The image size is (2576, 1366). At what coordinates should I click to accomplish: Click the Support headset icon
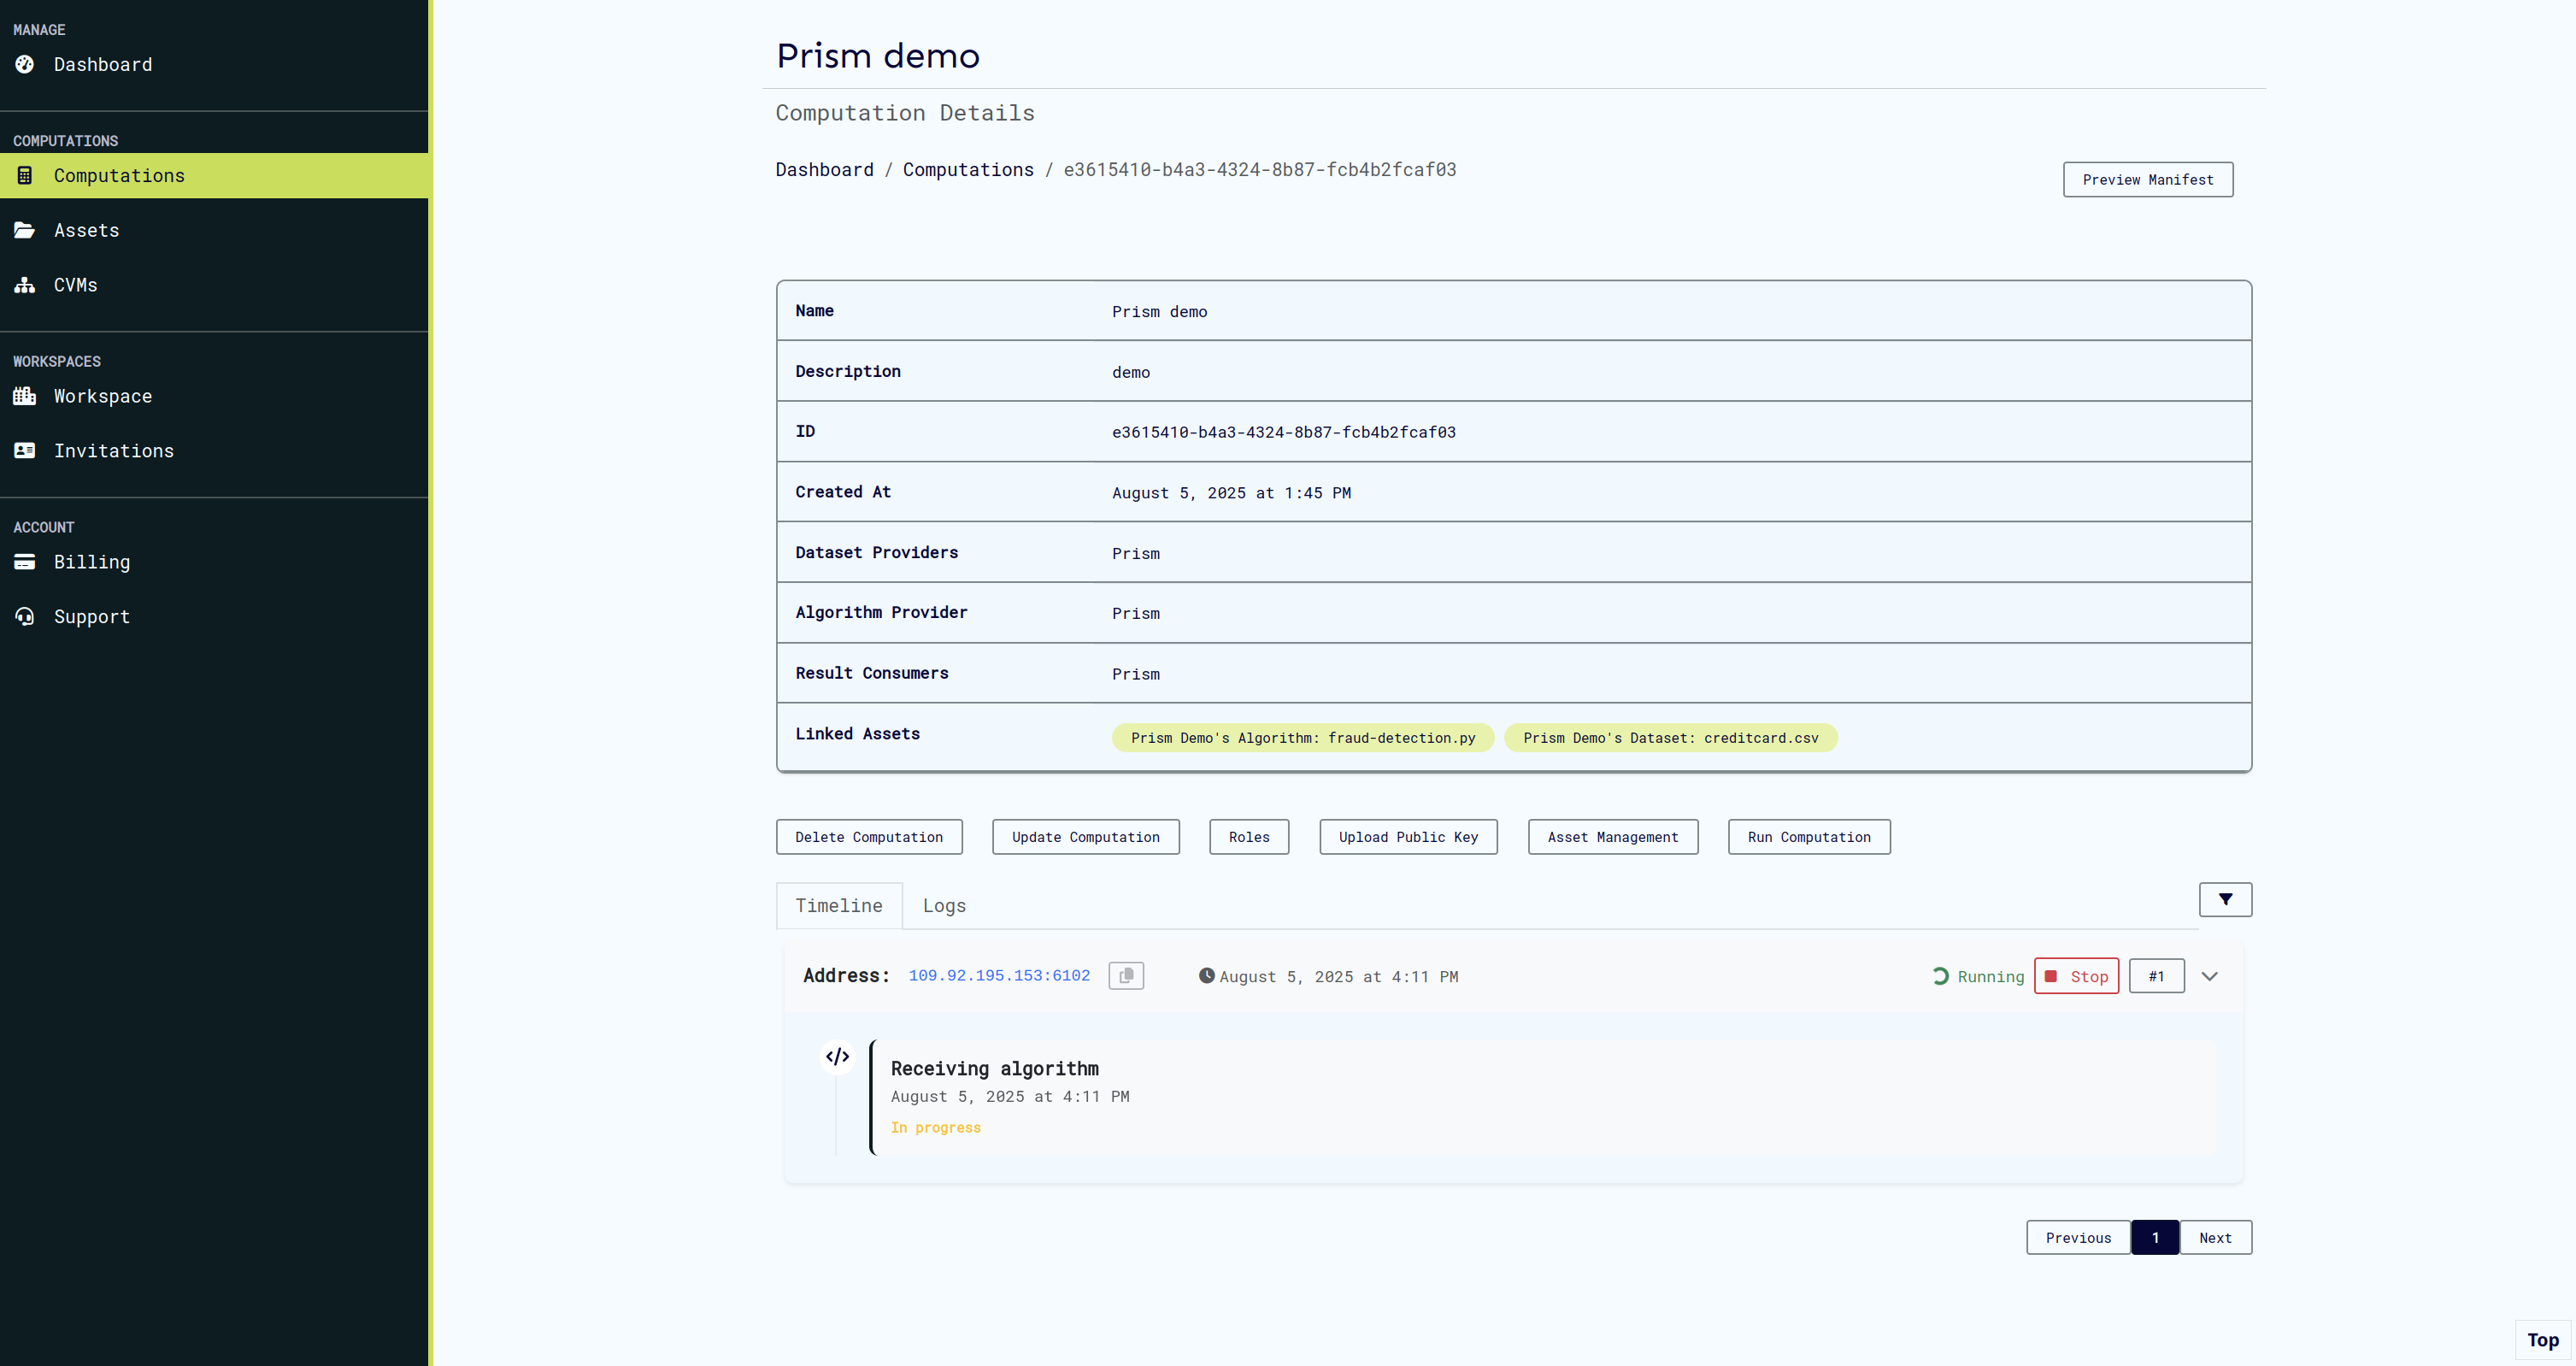(x=25, y=617)
